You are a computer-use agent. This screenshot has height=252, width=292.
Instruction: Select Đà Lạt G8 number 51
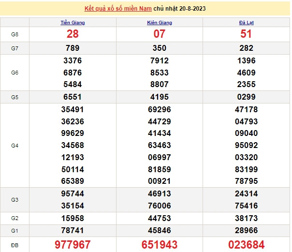(x=246, y=34)
